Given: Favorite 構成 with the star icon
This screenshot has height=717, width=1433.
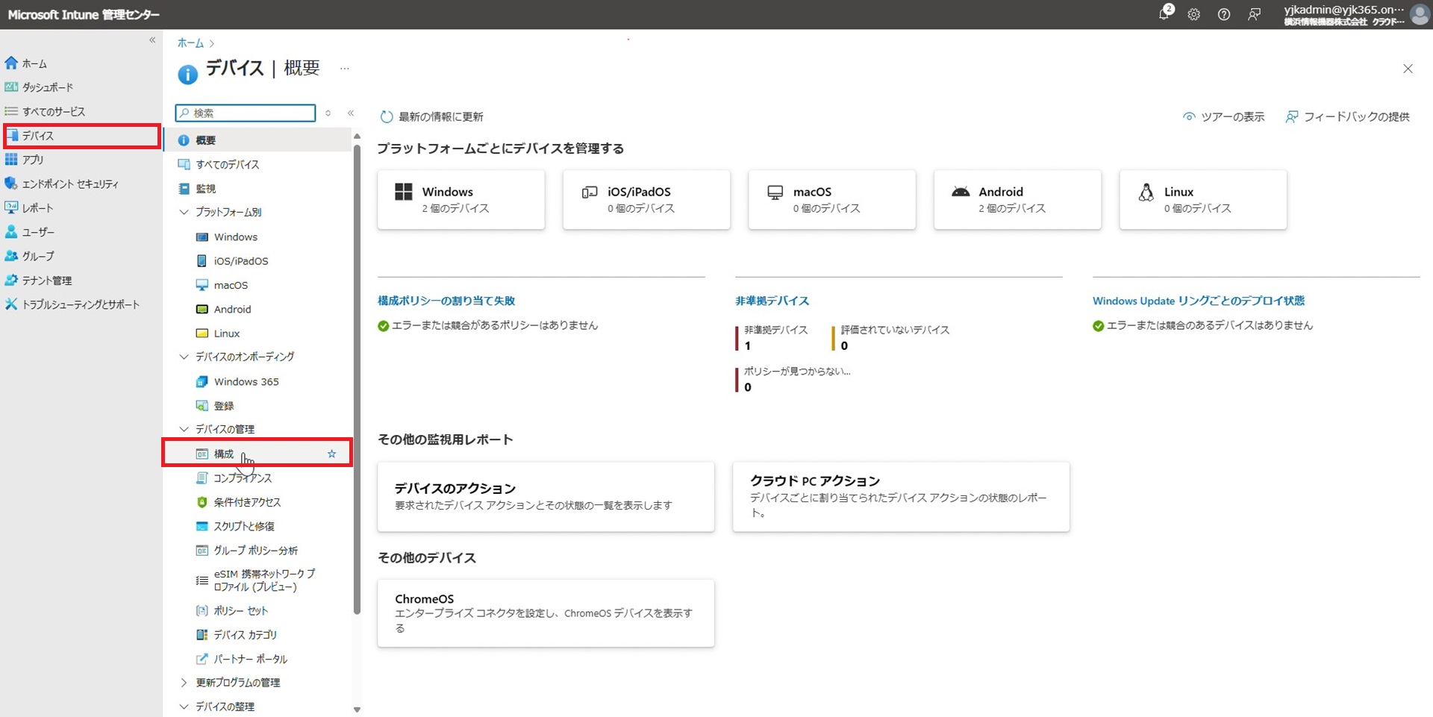Looking at the screenshot, I should (331, 454).
